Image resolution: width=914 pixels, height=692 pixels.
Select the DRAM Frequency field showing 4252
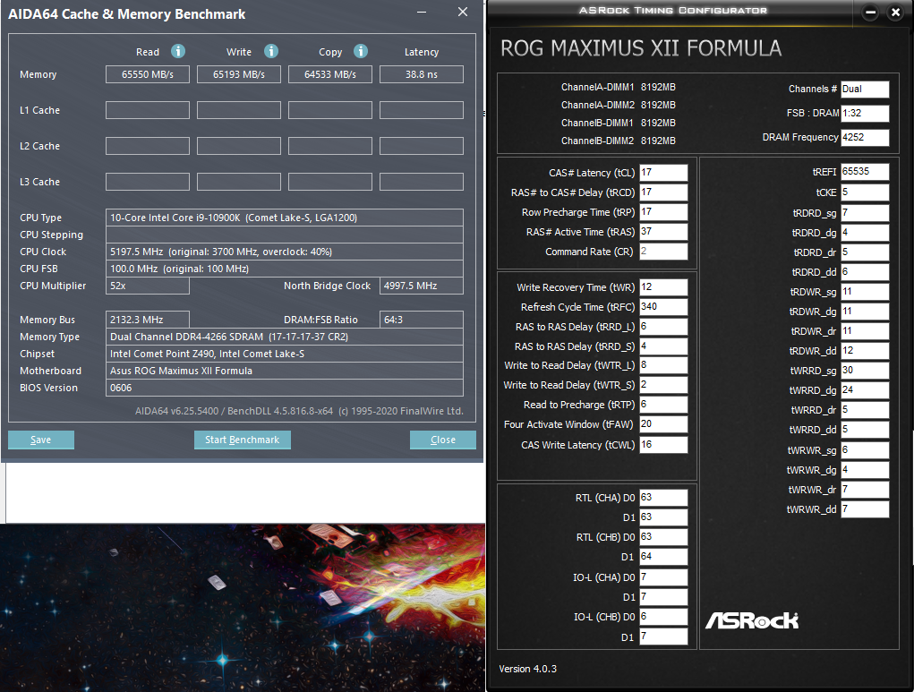865,137
